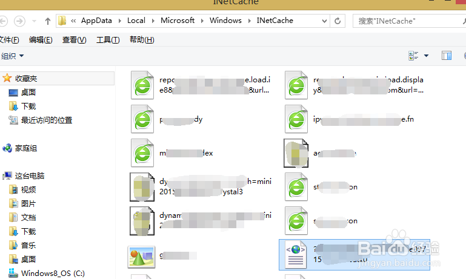
Task: Refresh the INetCache folder
Action: 338,21
